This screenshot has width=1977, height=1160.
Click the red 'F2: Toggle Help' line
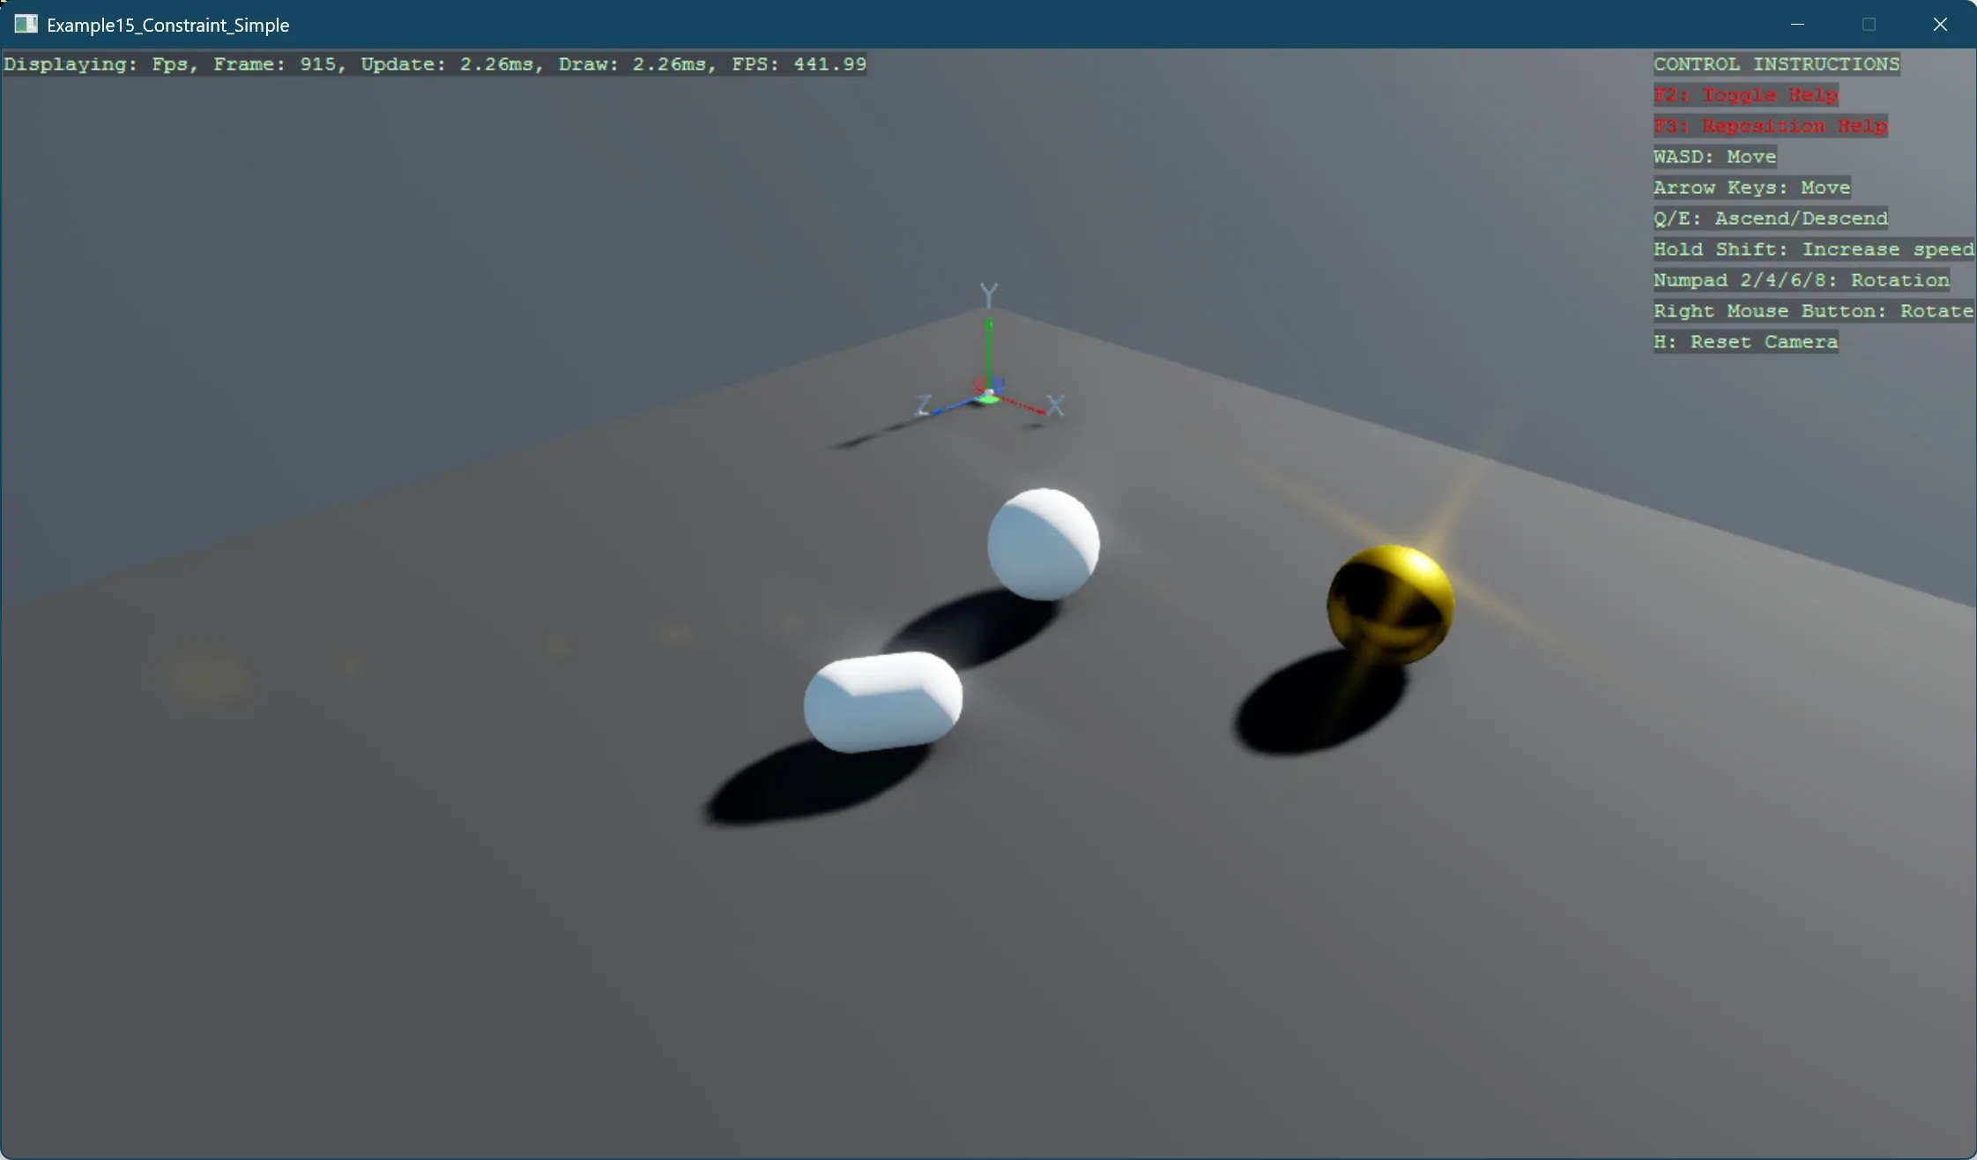1745,95
